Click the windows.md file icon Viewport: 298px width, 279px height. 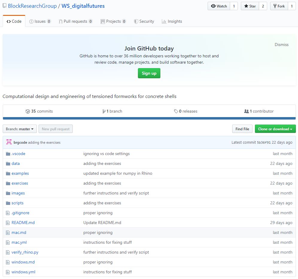pos(7,262)
